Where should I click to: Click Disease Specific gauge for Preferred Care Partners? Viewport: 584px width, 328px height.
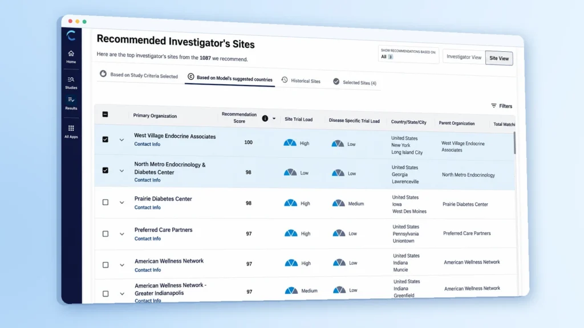(x=339, y=233)
